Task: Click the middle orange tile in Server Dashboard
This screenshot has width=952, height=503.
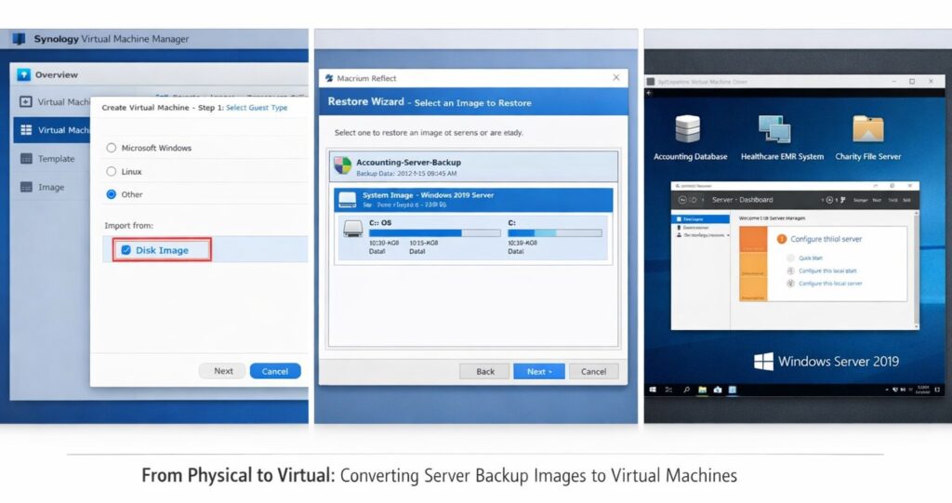Action: pyautogui.click(x=753, y=266)
